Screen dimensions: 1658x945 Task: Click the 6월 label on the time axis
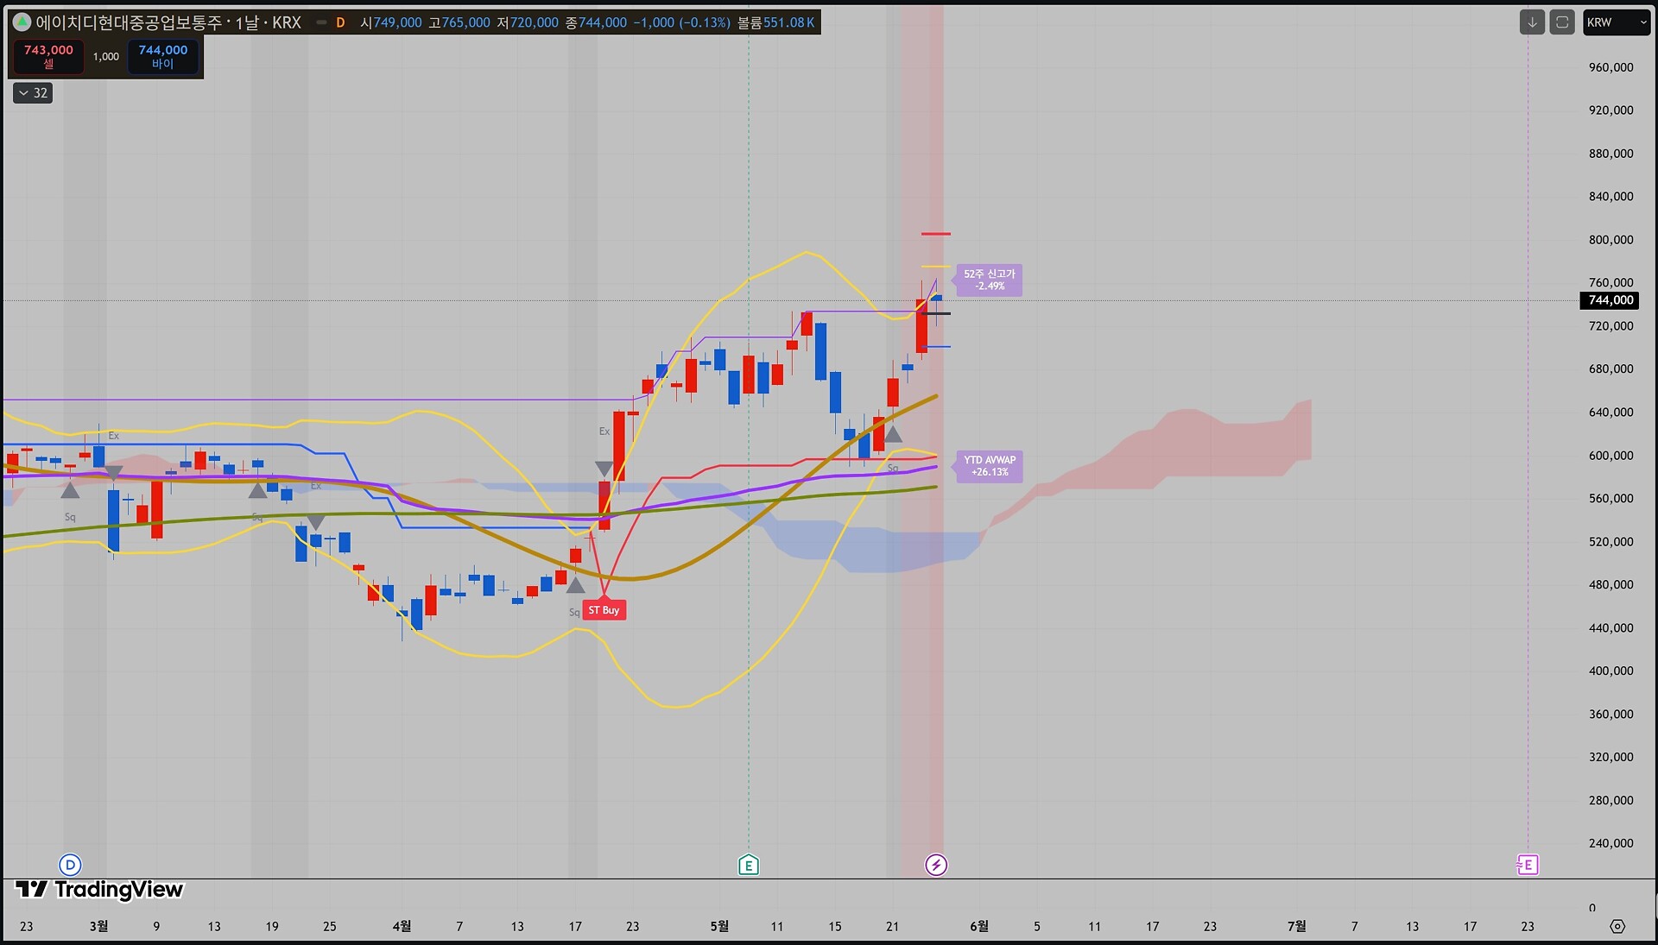(979, 926)
